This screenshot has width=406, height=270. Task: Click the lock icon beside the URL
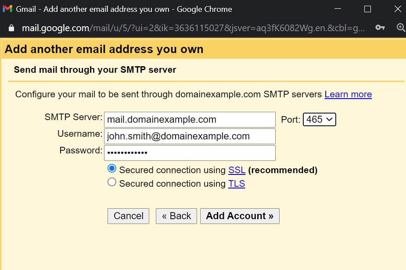pyautogui.click(x=11, y=28)
